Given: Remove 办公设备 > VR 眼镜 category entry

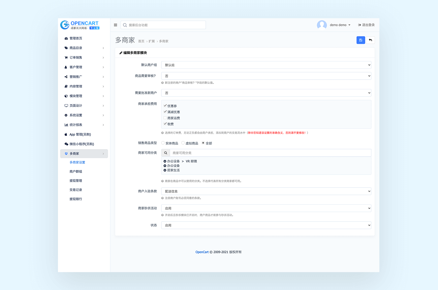Looking at the screenshot, I should click(165, 161).
